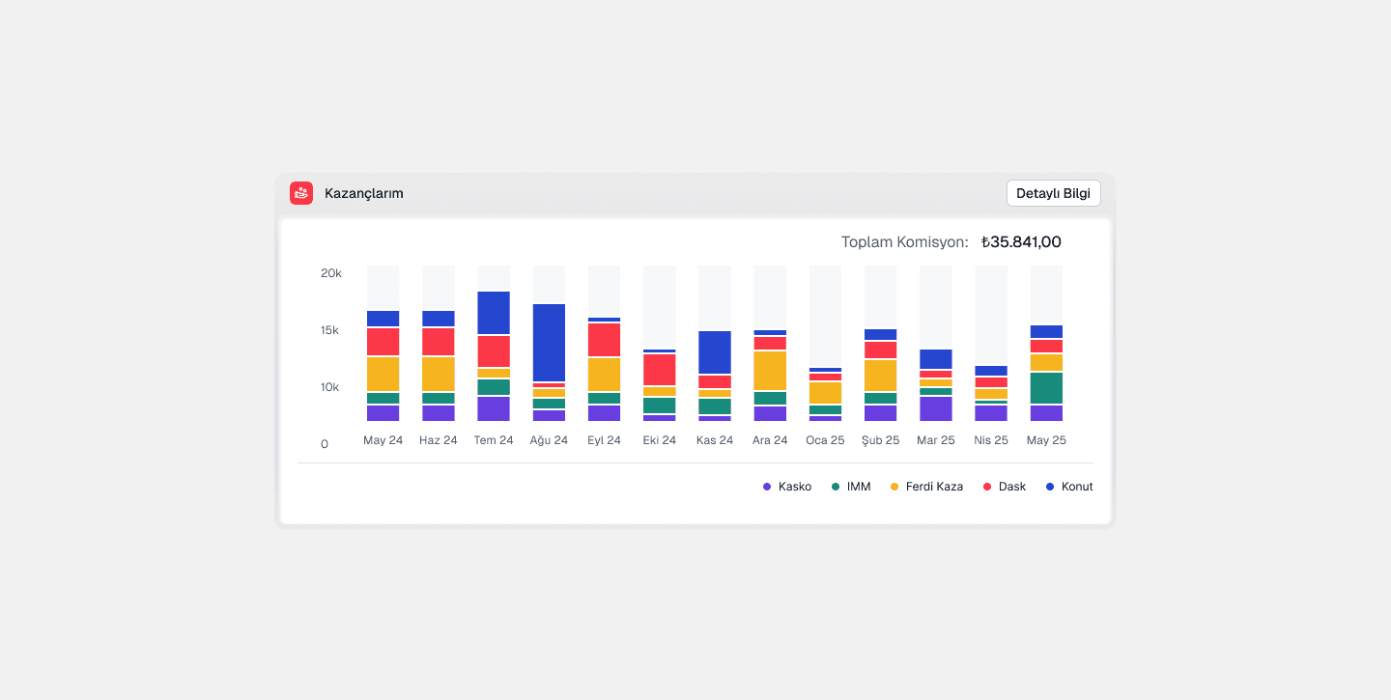Click the purple Kasko segment in Mar 25

coord(936,408)
